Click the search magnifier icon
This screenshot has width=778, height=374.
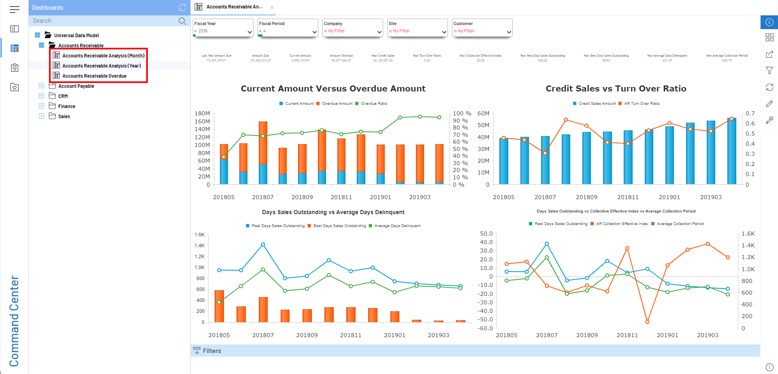(x=182, y=21)
